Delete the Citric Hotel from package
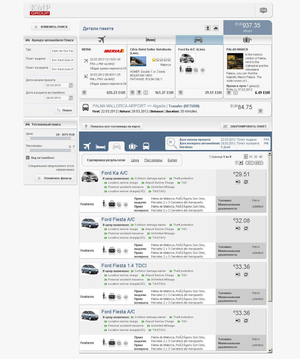Screen dimensions: 300x359 tap(132, 93)
